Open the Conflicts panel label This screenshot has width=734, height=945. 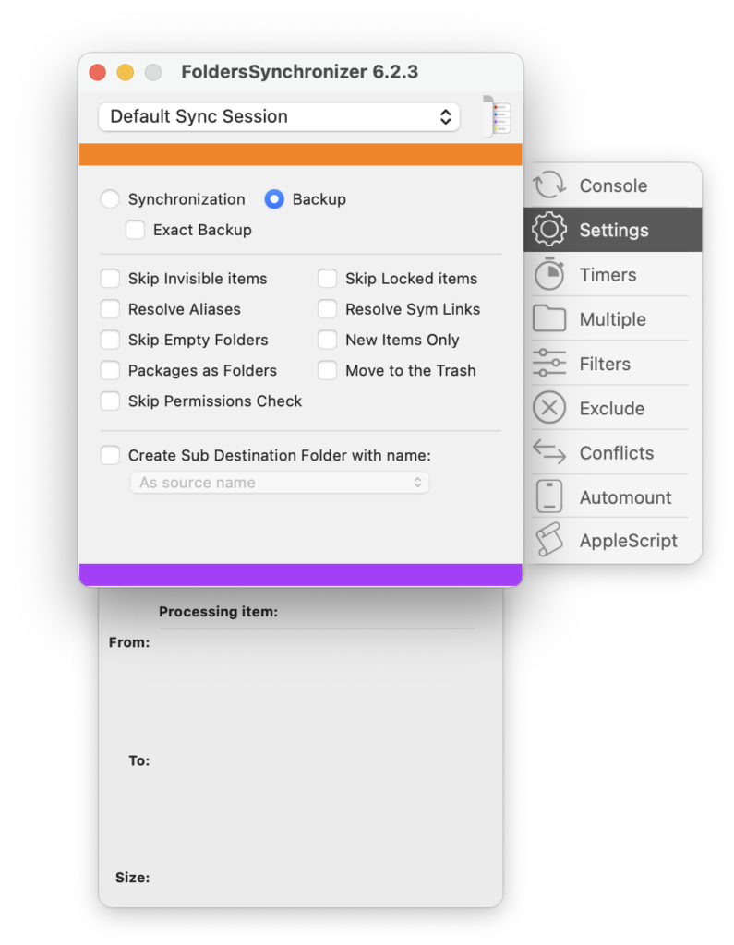click(617, 452)
